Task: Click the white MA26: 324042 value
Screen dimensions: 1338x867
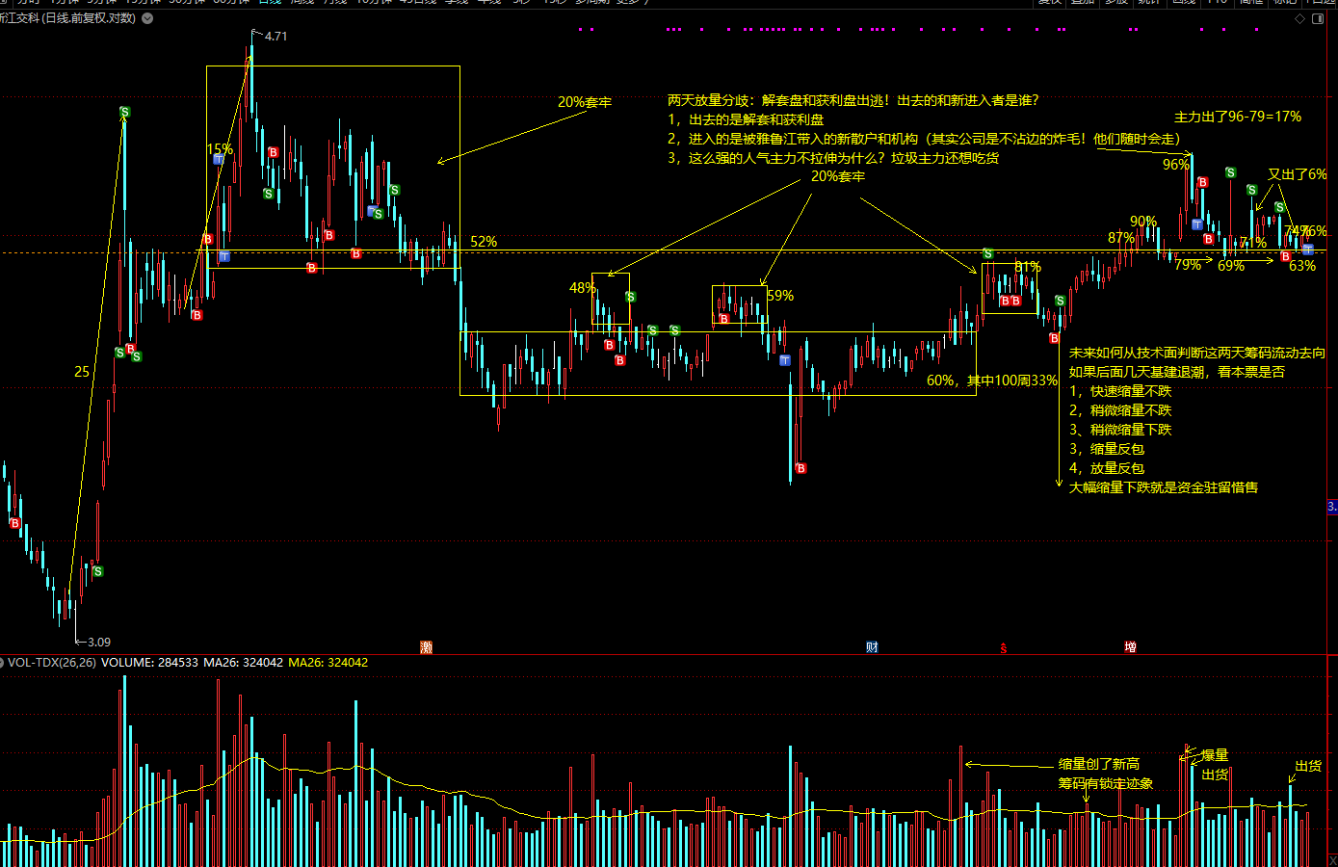Action: tap(244, 663)
